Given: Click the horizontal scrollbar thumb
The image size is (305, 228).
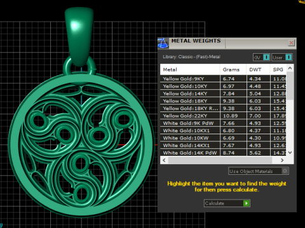Looking at the screenshot, I should 220,160.
